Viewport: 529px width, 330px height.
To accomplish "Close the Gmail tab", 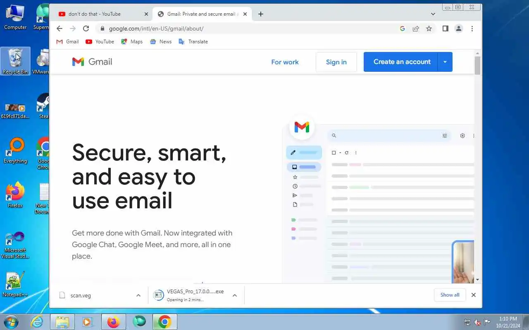I will (x=245, y=14).
